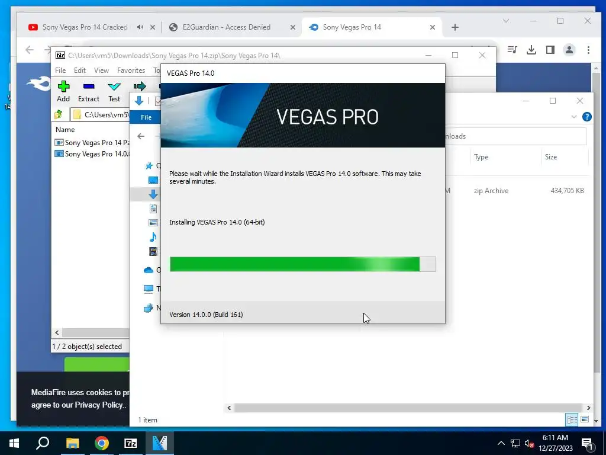Image resolution: width=606 pixels, height=455 pixels.
Task: Click the left scroll arrow in 7-Zip
Action: [x=57, y=333]
